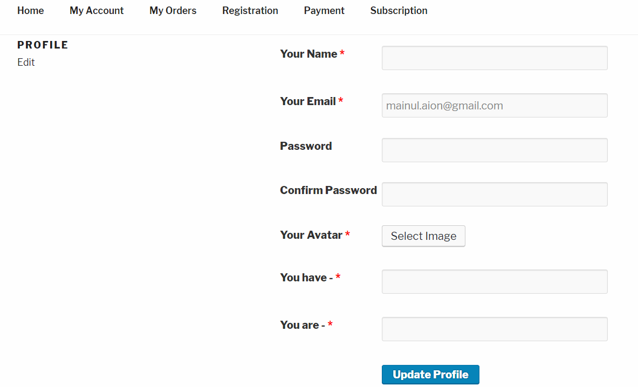Click the email field showing mainul.aion@gmail.com
This screenshot has width=638, height=387.
[495, 105]
